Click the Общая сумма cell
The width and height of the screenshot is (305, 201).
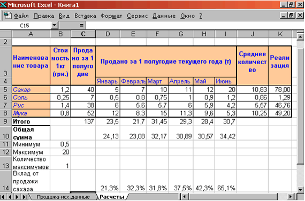31,133
